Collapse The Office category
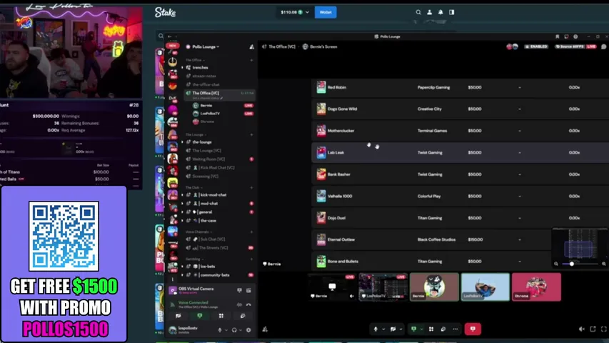The image size is (609, 343). (x=195, y=60)
